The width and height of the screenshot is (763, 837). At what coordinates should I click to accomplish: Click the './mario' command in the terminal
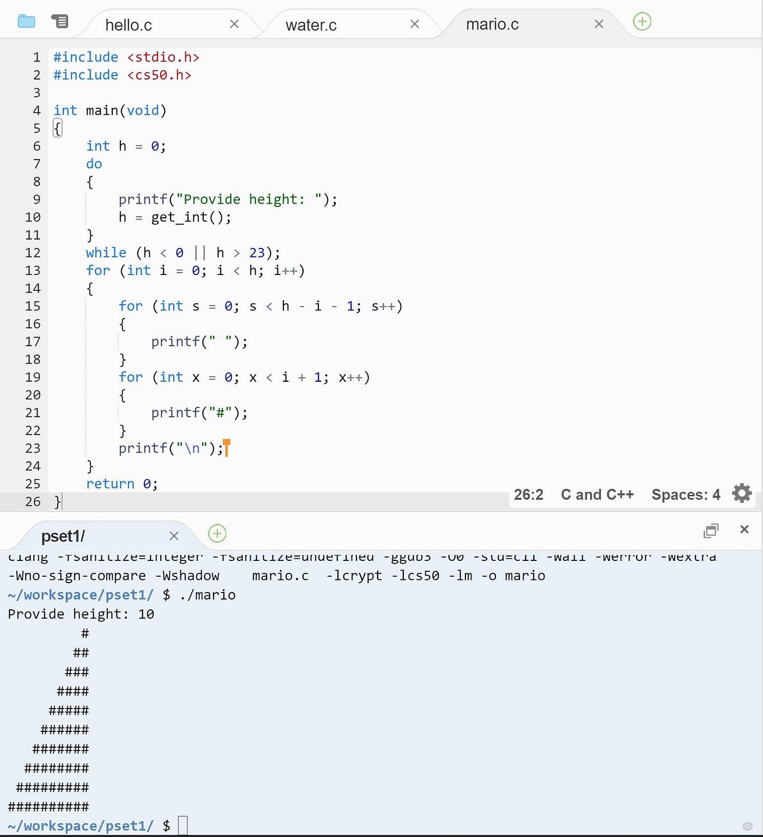point(207,595)
